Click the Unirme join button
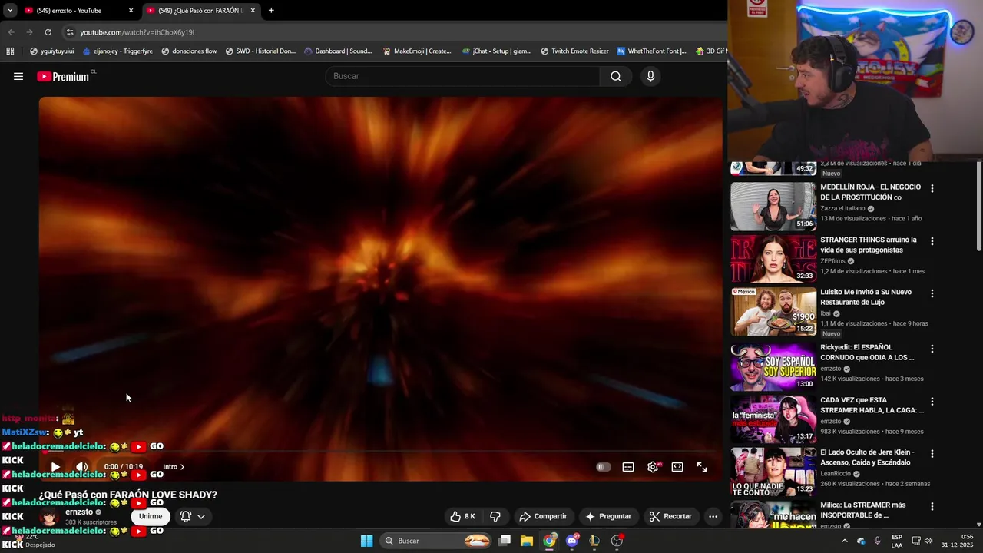 [151, 516]
